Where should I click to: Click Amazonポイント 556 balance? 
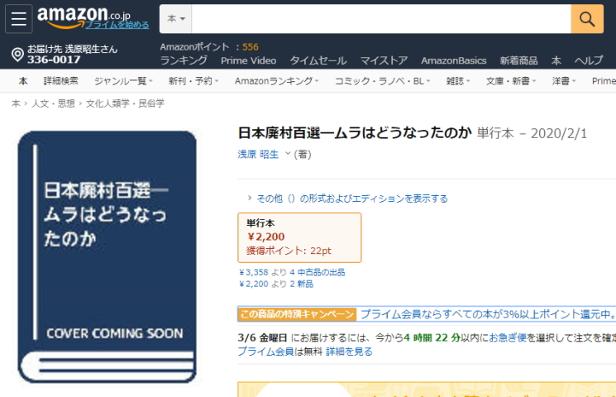coord(209,47)
